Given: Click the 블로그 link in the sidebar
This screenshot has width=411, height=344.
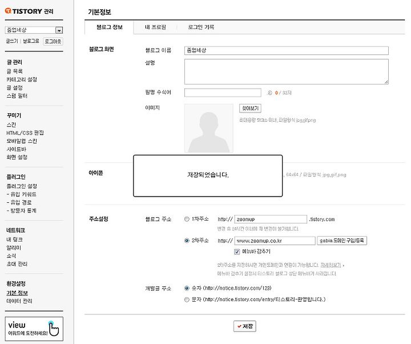Looking at the screenshot, I should (31, 41).
